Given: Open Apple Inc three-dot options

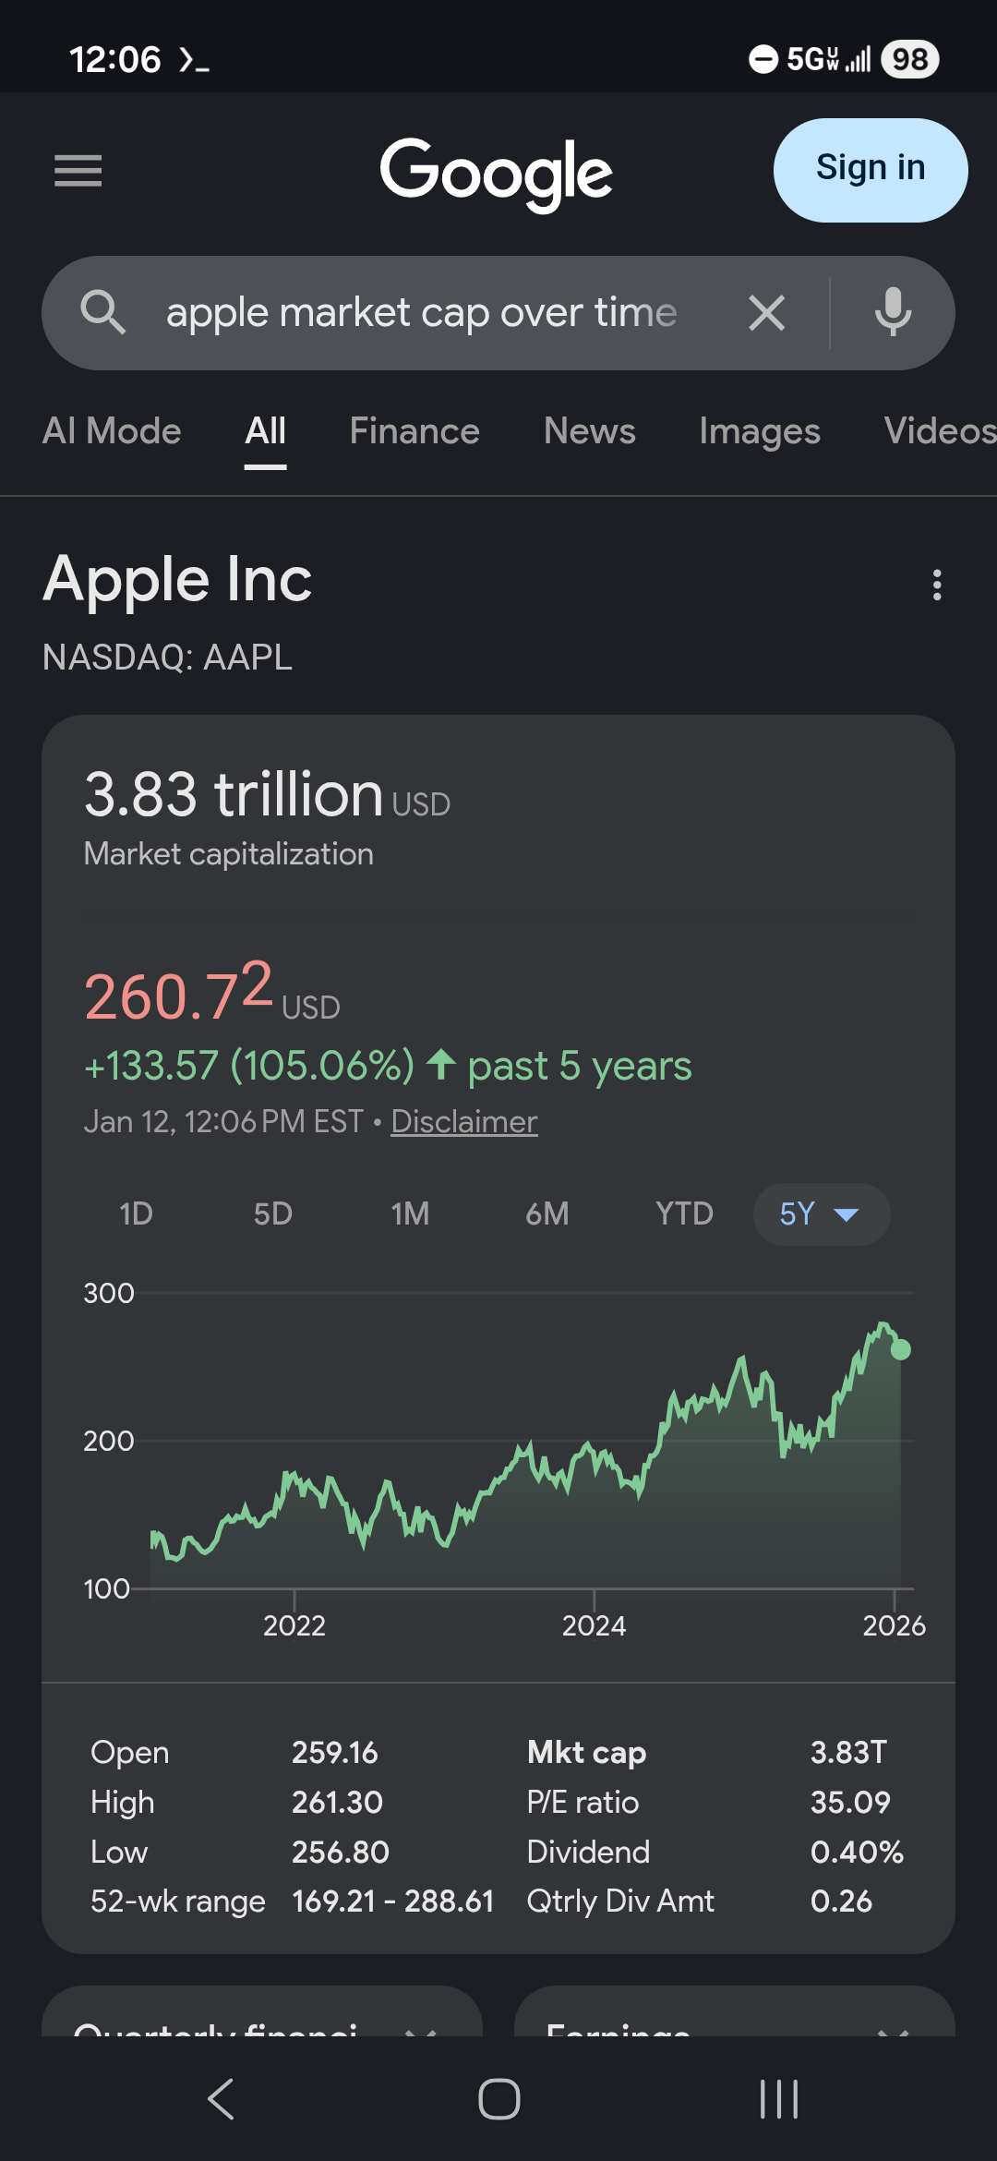Looking at the screenshot, I should pos(937,585).
